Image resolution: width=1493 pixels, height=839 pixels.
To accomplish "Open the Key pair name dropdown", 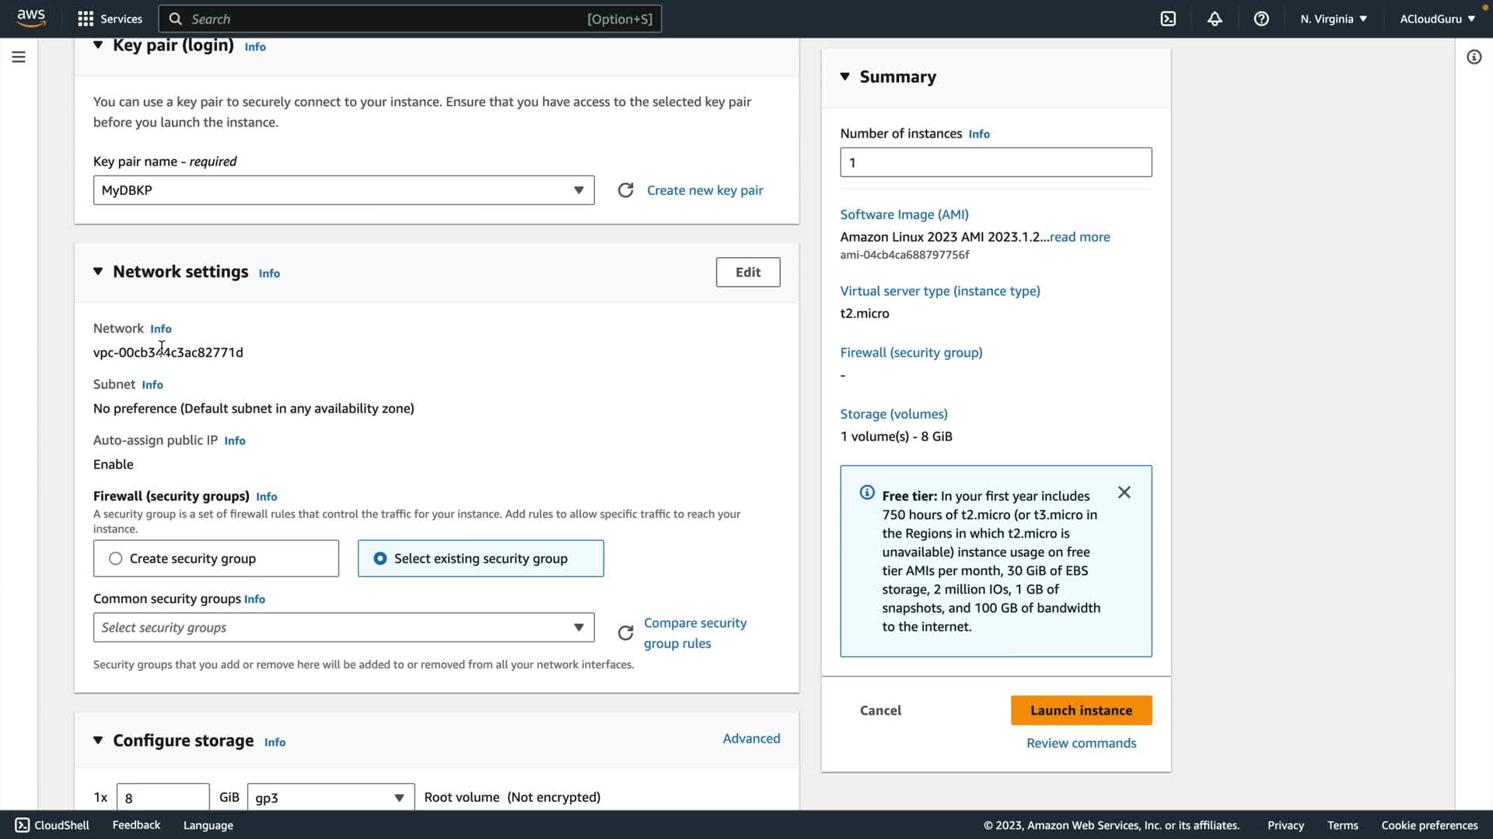I will pos(344,190).
